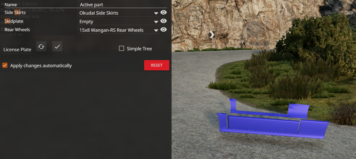Click the large blue front side skirt model
Image resolution: width=356 pixels, height=159 pixels.
point(273,125)
